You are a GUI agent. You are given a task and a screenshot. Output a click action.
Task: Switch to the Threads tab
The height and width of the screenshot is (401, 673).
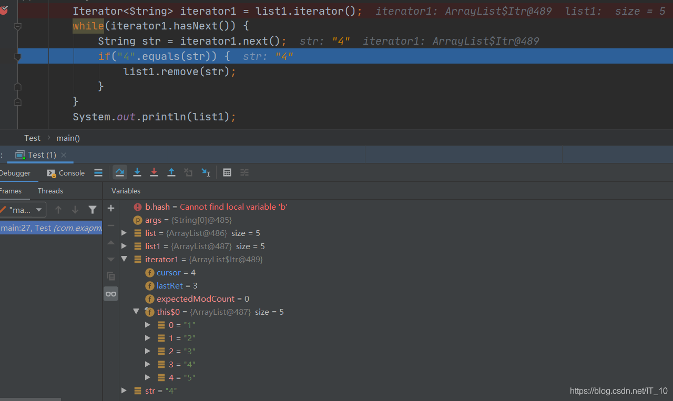50,191
